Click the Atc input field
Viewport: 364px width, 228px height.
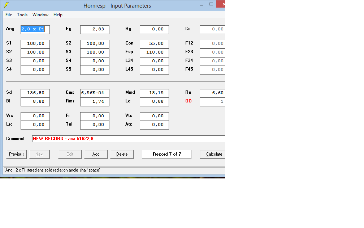point(155,125)
